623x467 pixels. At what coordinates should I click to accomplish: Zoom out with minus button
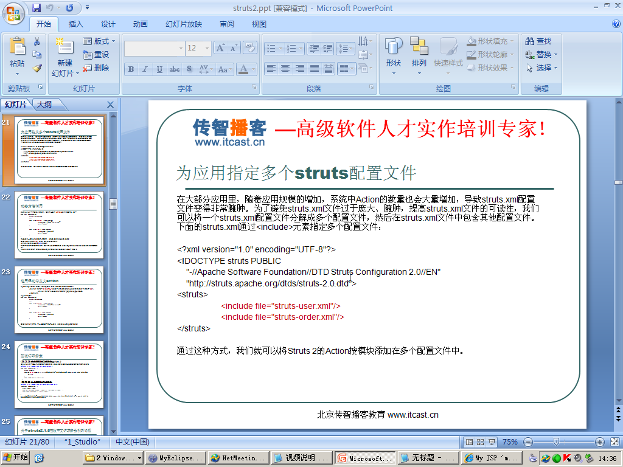coord(528,442)
